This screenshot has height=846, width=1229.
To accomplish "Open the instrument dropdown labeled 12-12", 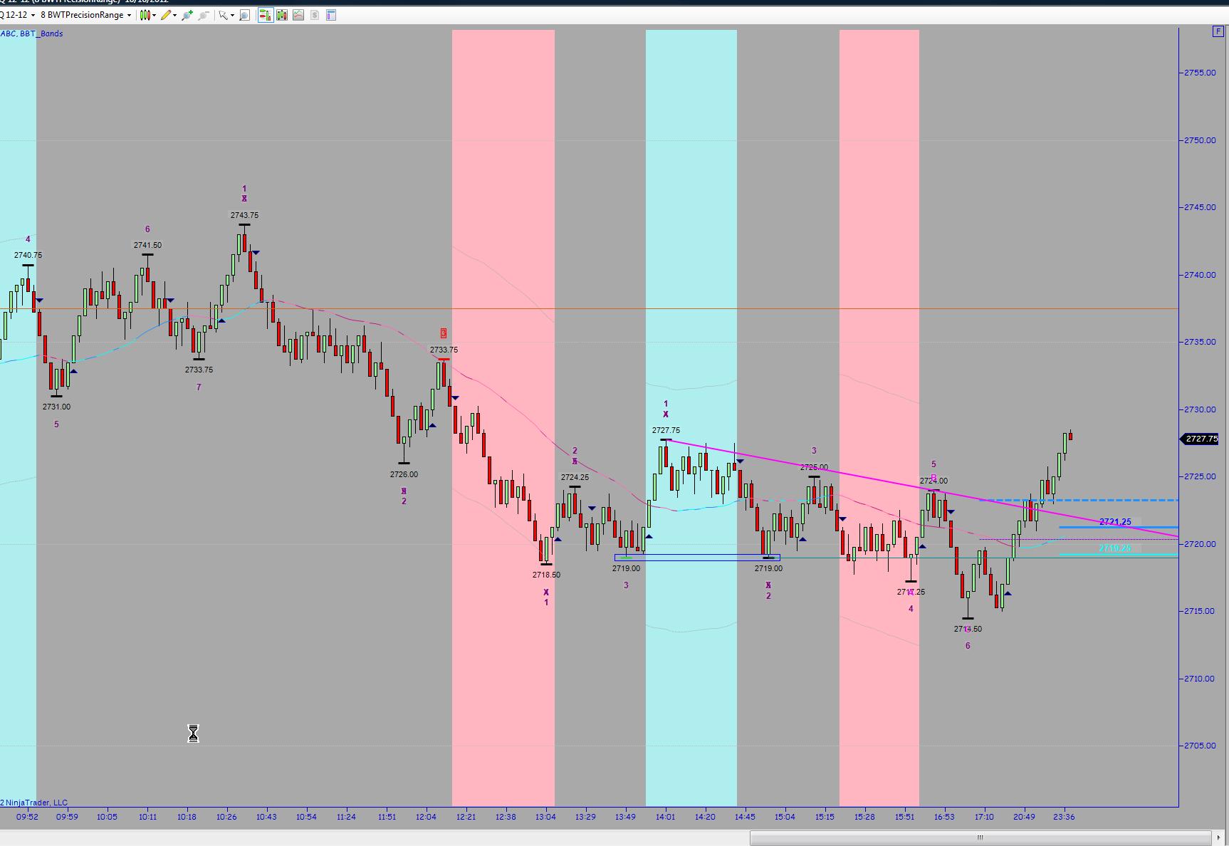I will click(18, 15).
